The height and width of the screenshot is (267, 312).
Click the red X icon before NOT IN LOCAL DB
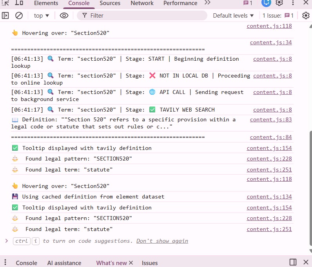152,76
